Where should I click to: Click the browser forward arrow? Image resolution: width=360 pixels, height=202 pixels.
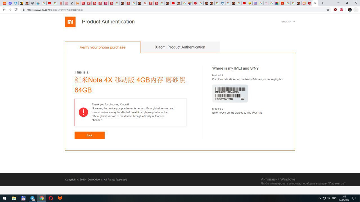pos(10,10)
